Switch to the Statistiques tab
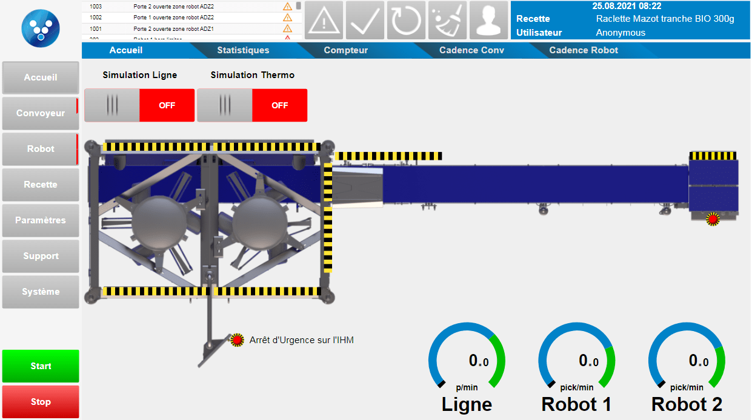Viewport: 752px width, 420px height. [242, 50]
